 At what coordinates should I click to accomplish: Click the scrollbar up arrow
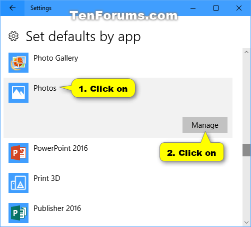[x=246, y=52]
